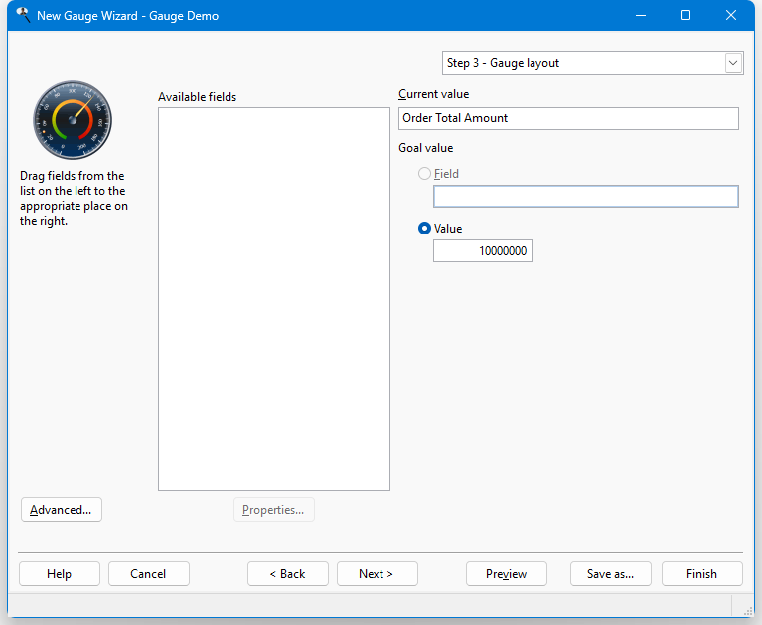Open Help for the wizard
Viewport: 762px width, 625px height.
(60, 574)
